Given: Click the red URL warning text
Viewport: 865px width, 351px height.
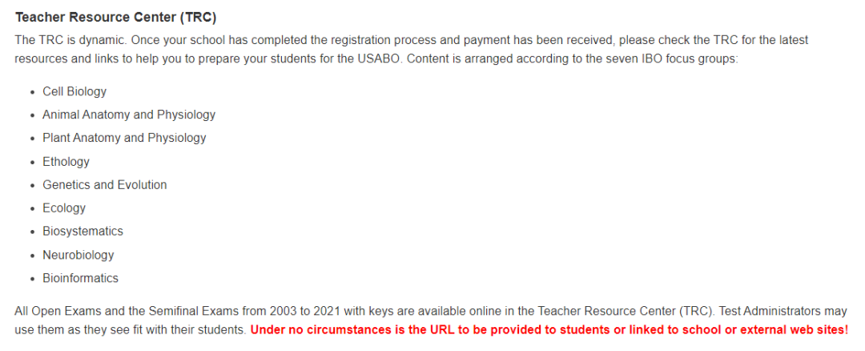Looking at the screenshot, I should [x=549, y=330].
